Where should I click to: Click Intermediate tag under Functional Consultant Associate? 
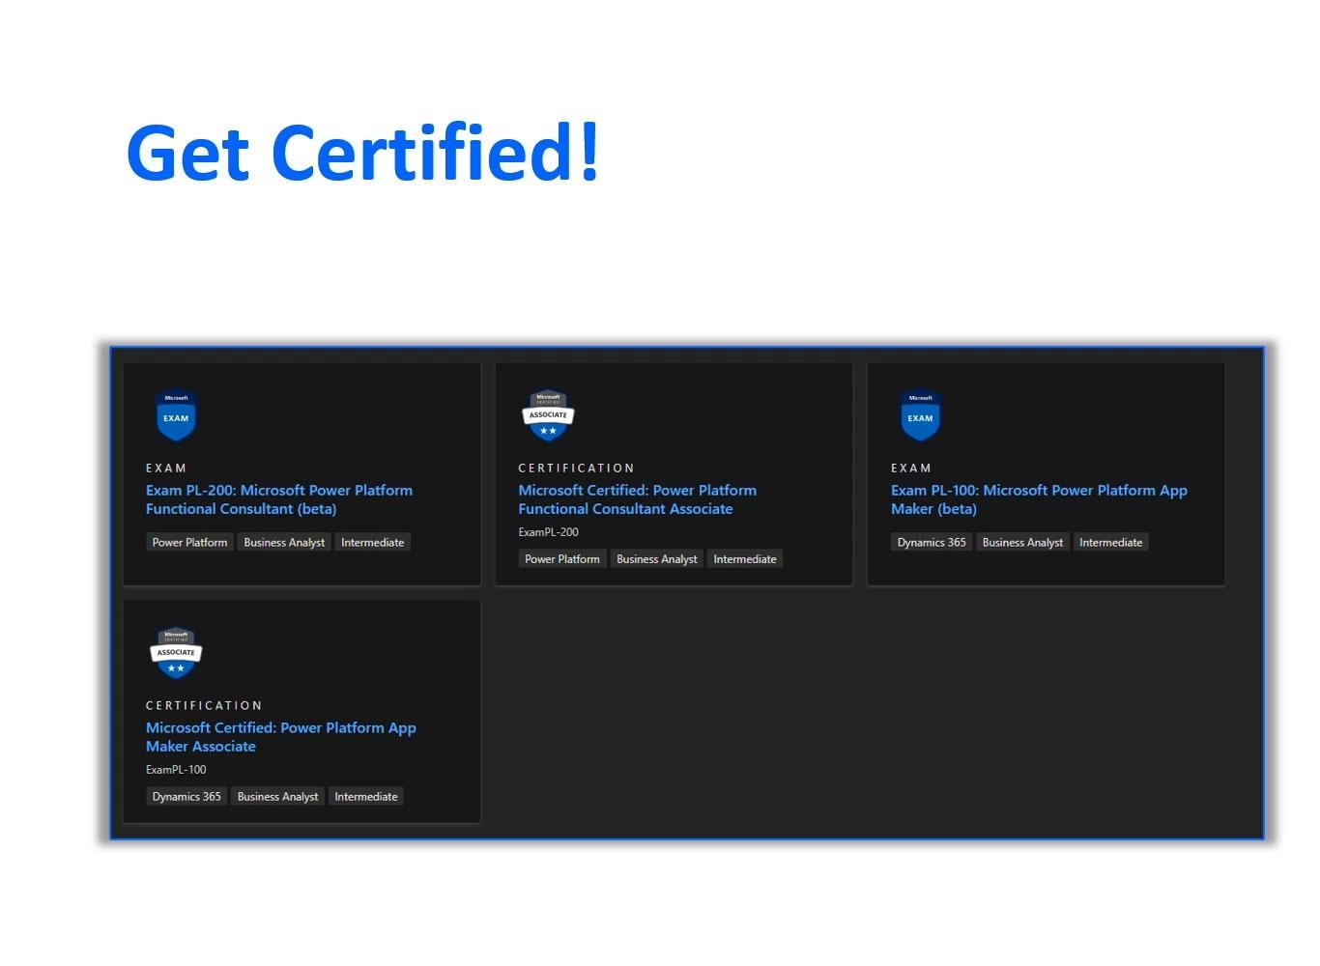pos(744,558)
